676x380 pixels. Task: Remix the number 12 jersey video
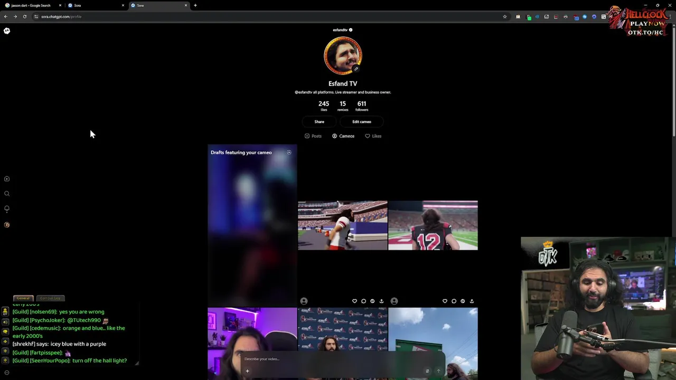tap(463, 301)
